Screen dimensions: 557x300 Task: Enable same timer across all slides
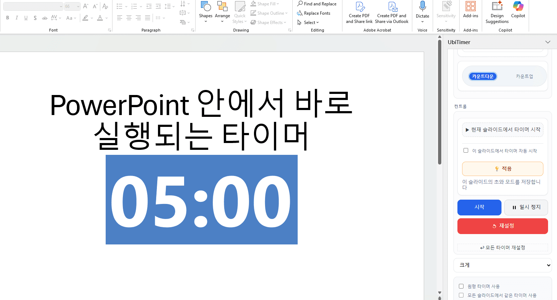(x=461, y=295)
